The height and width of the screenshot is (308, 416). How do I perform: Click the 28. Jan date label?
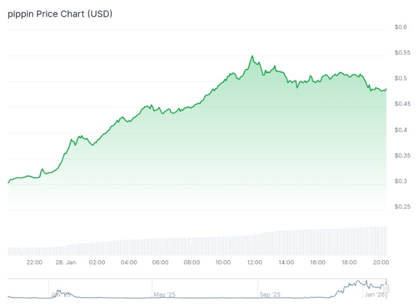[x=66, y=263]
